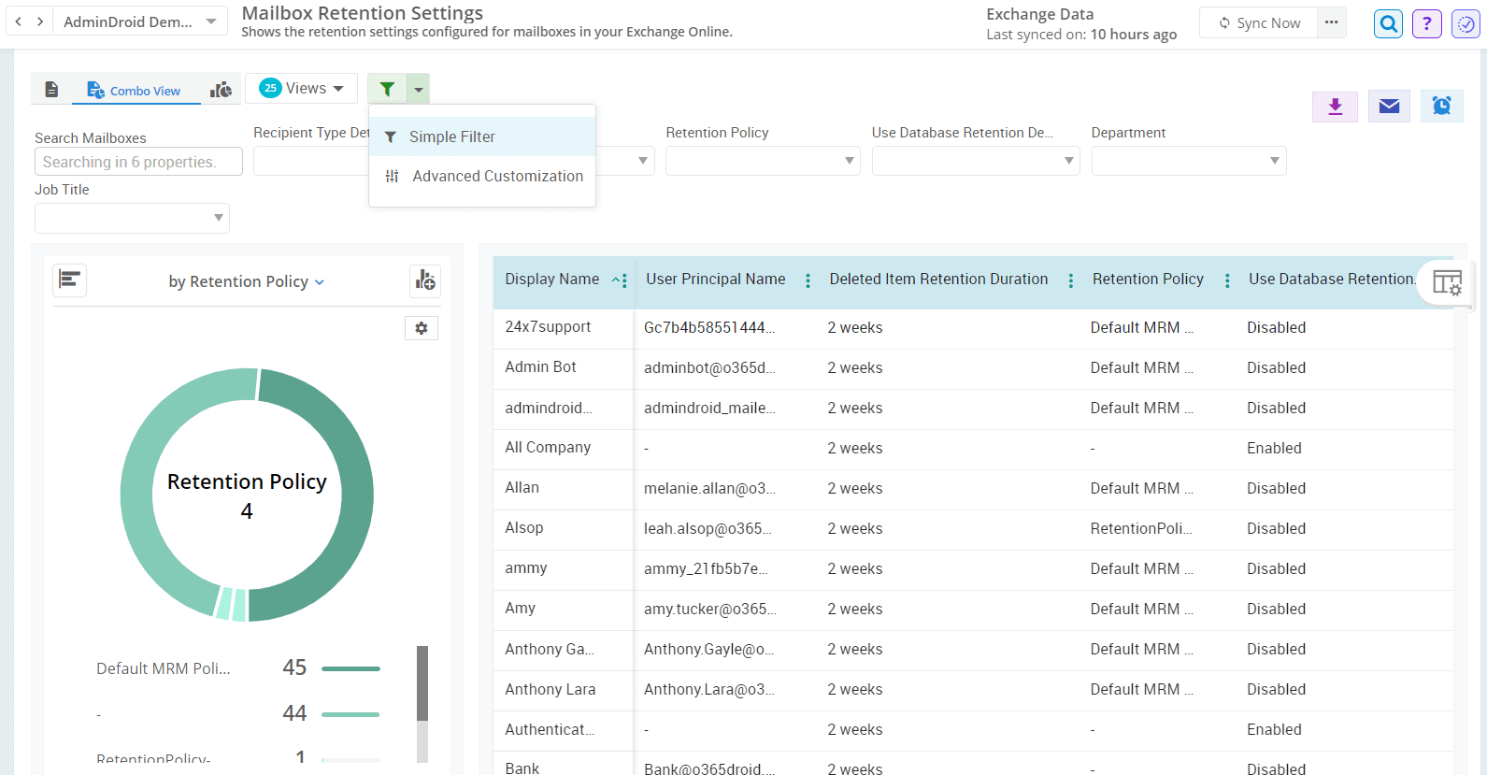Screen dimensions: 1487x775
Task: Switch to the report-only document view icon
Action: pyautogui.click(x=52, y=90)
